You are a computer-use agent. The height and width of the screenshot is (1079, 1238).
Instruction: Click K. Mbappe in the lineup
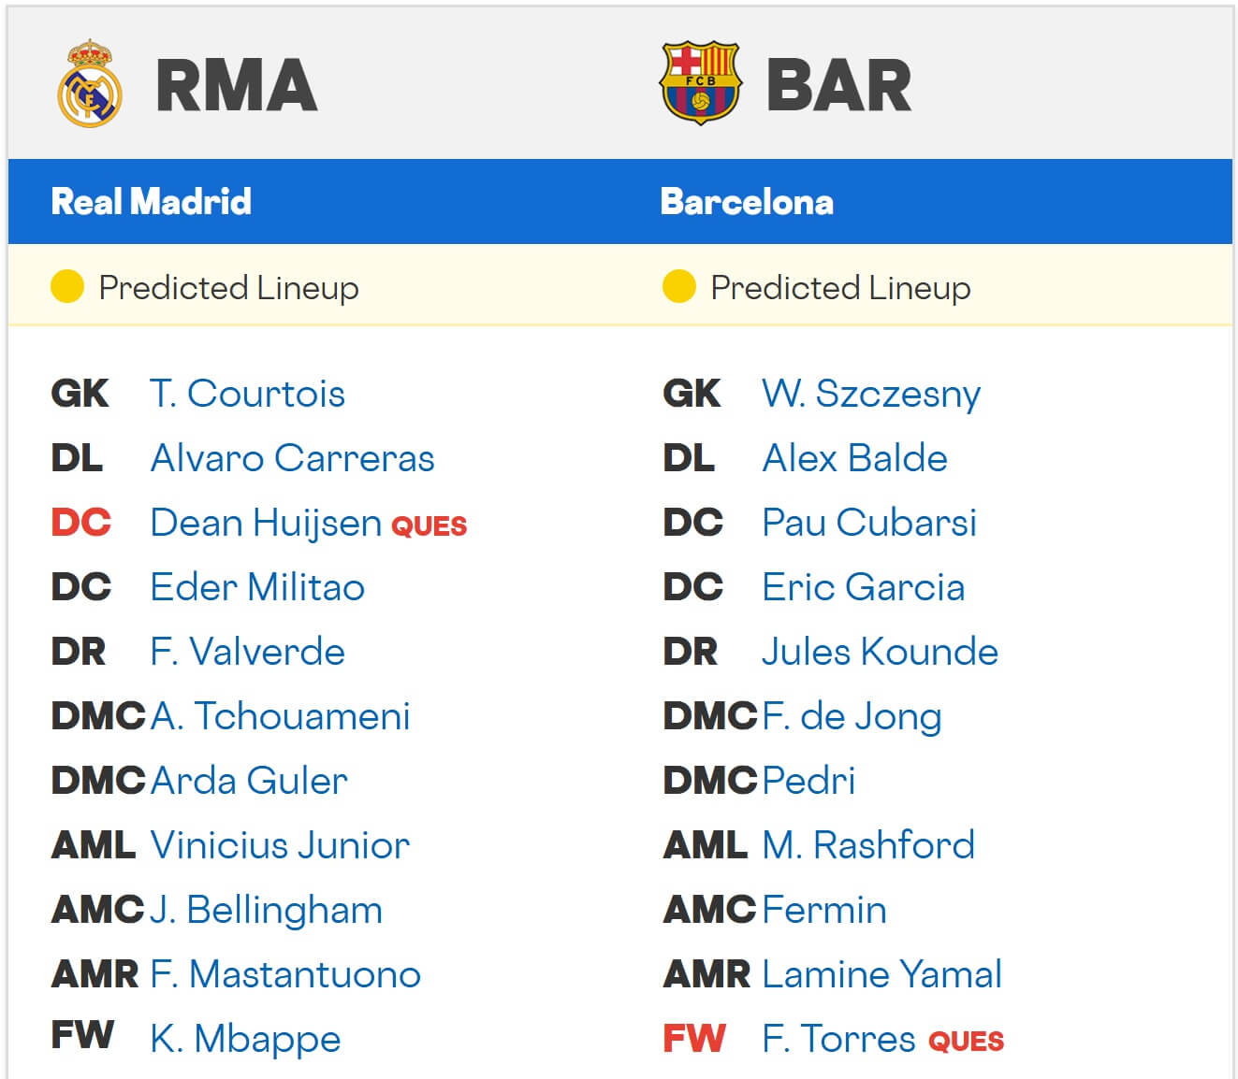click(245, 1039)
